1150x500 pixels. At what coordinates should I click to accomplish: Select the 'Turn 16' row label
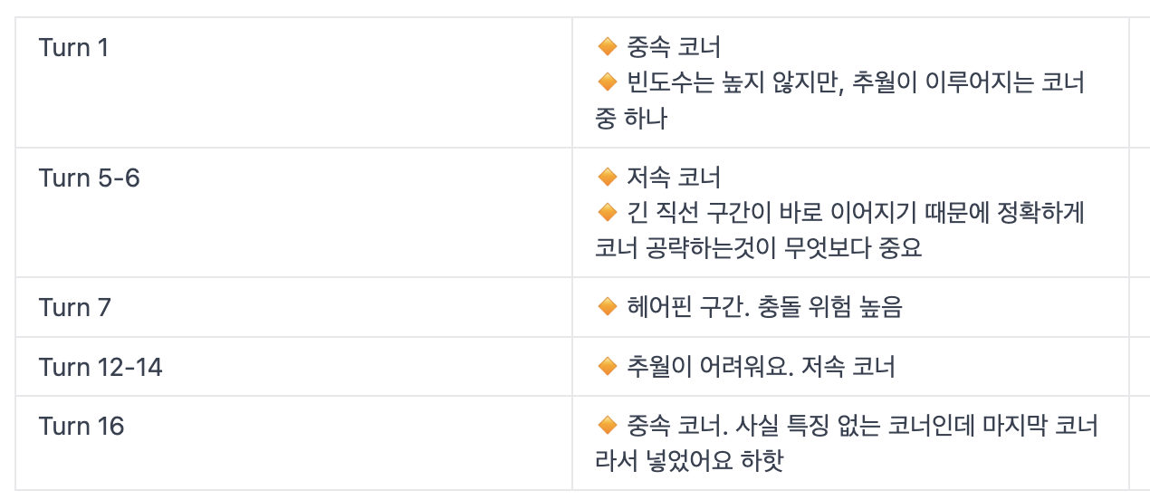(x=81, y=426)
